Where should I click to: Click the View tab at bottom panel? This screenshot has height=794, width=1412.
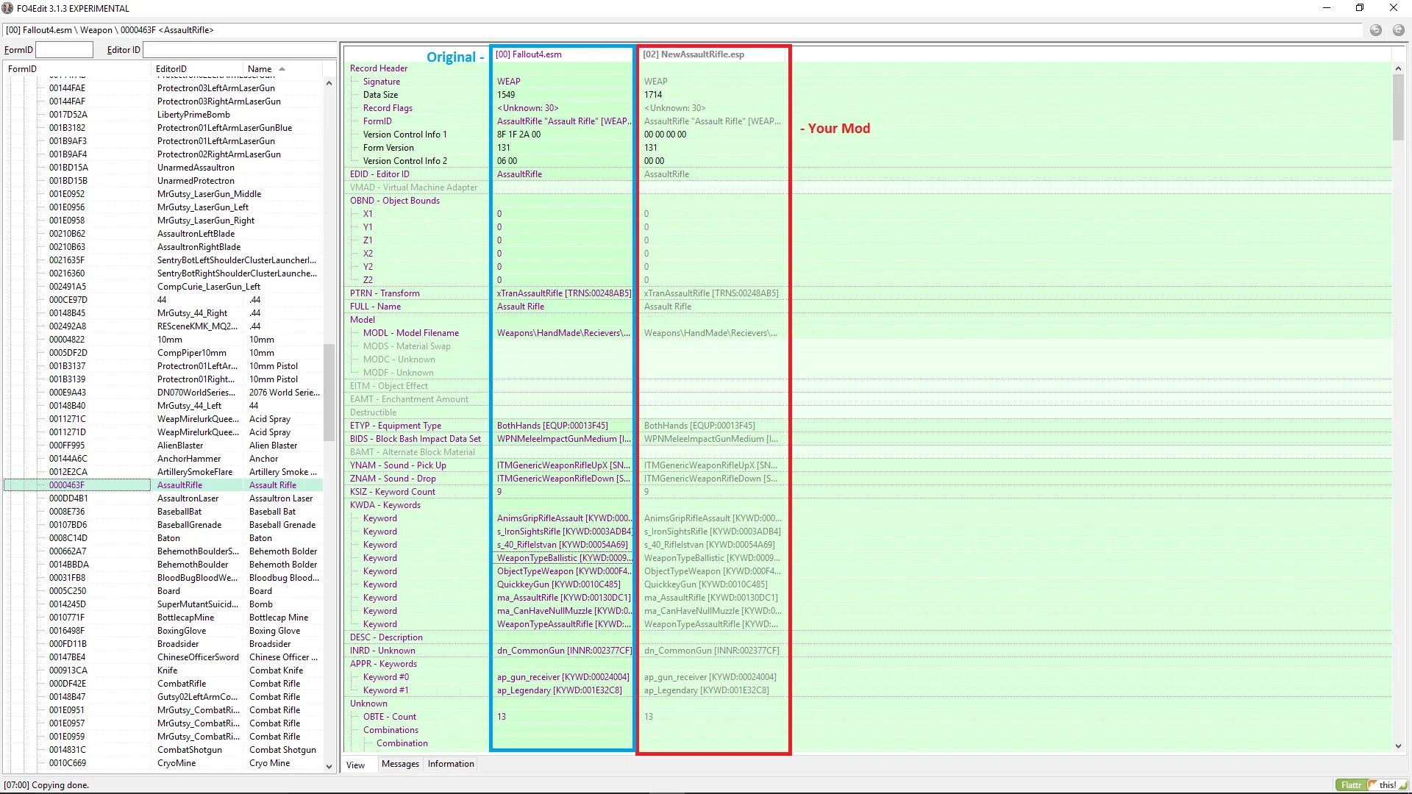[x=356, y=763]
